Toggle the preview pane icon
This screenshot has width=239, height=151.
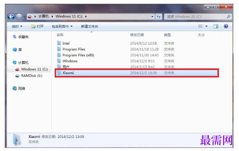tap(216, 26)
